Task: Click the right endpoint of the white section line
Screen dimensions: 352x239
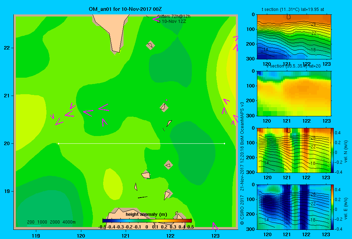Action: (x=225, y=143)
